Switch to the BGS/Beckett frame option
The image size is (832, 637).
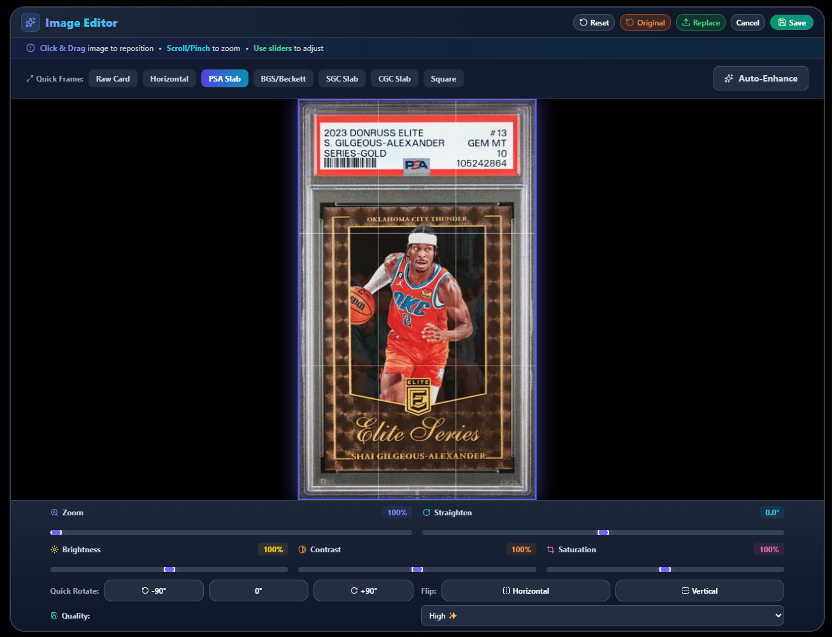[x=283, y=78]
